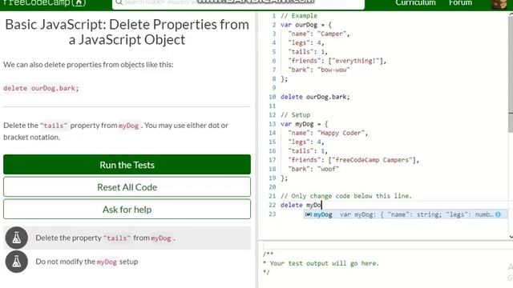Click '// Only change code below this line.'
The width and height of the screenshot is (513, 288).
point(346,196)
